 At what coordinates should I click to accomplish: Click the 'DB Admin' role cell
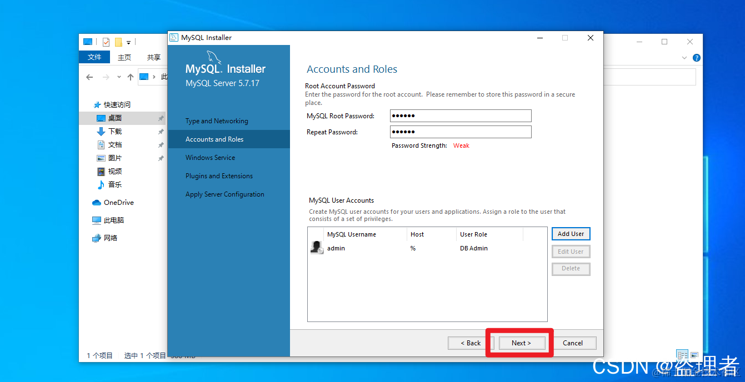pos(474,248)
